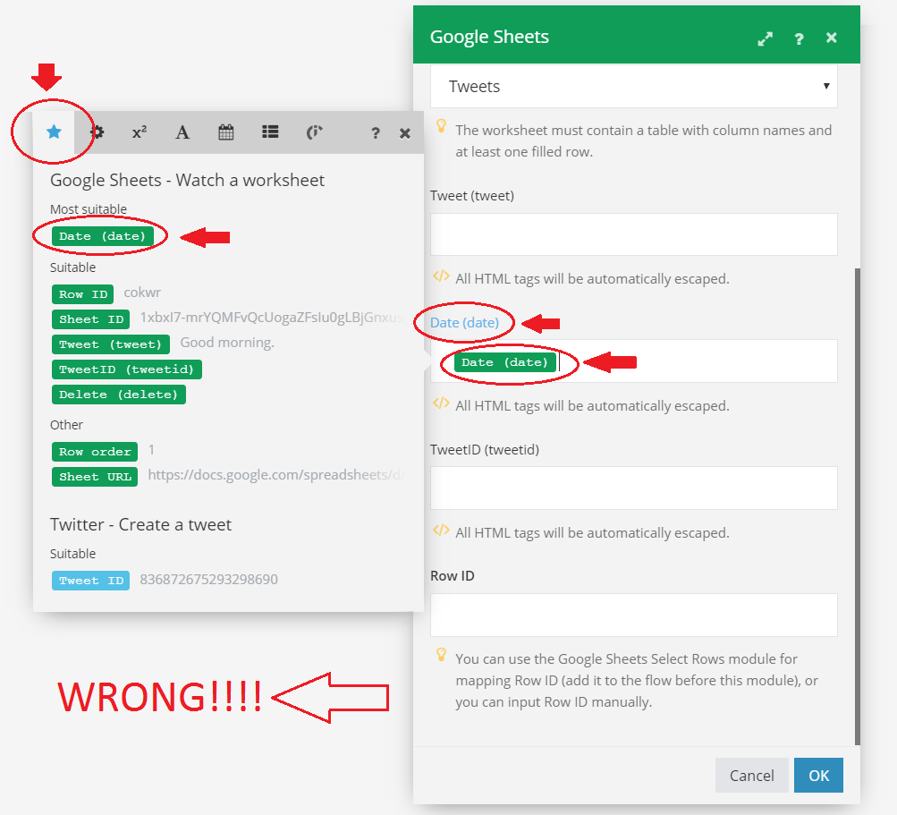Click the Sheet ID sample value text
The width and height of the screenshot is (897, 815).
coord(272,318)
